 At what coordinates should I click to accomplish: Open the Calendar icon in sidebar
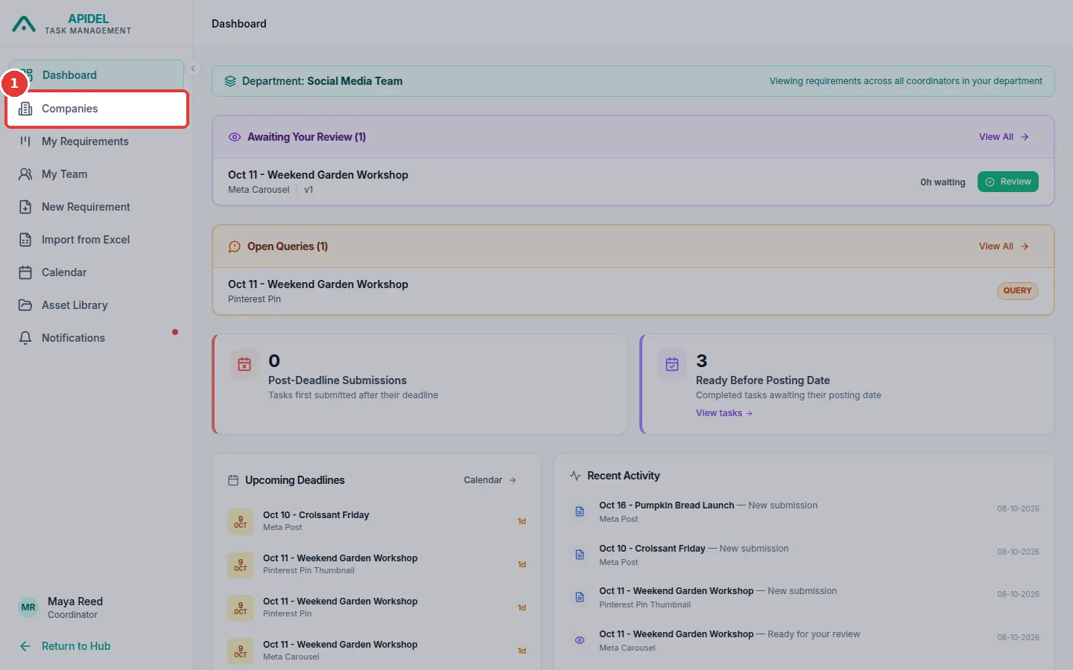pos(25,272)
